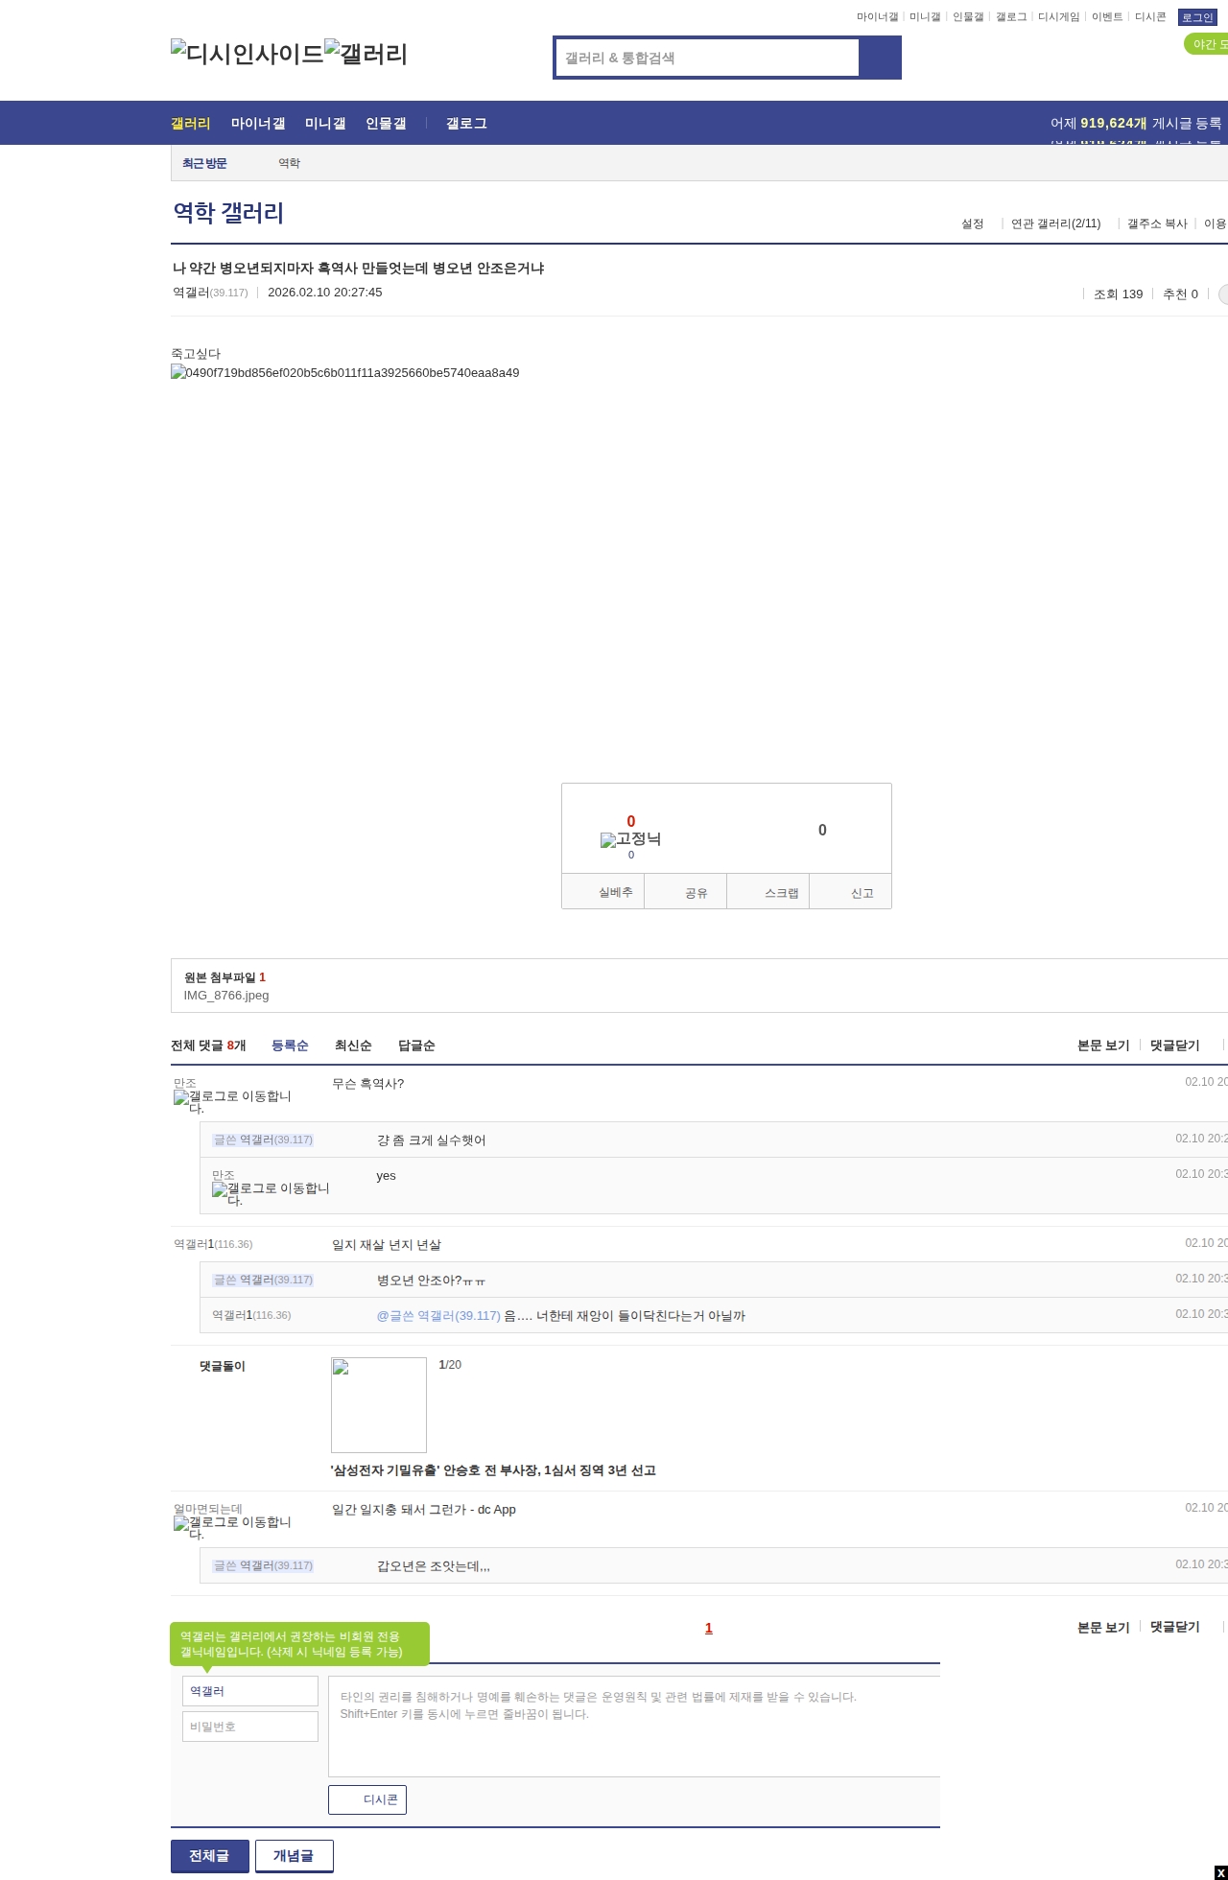Click the commenter 역갤러1(116.36) on '일지 재살 년지 년살'
Screen dimensions: 1228x1880
(213, 1244)
